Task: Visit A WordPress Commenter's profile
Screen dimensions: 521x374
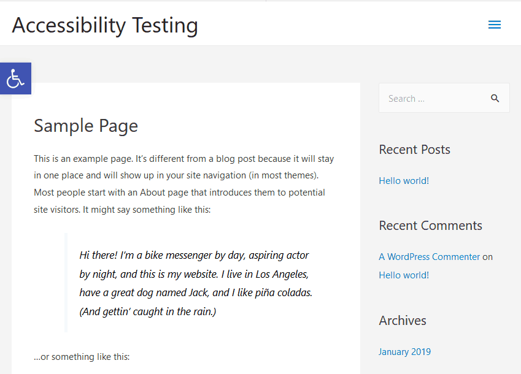Action: [x=429, y=256]
